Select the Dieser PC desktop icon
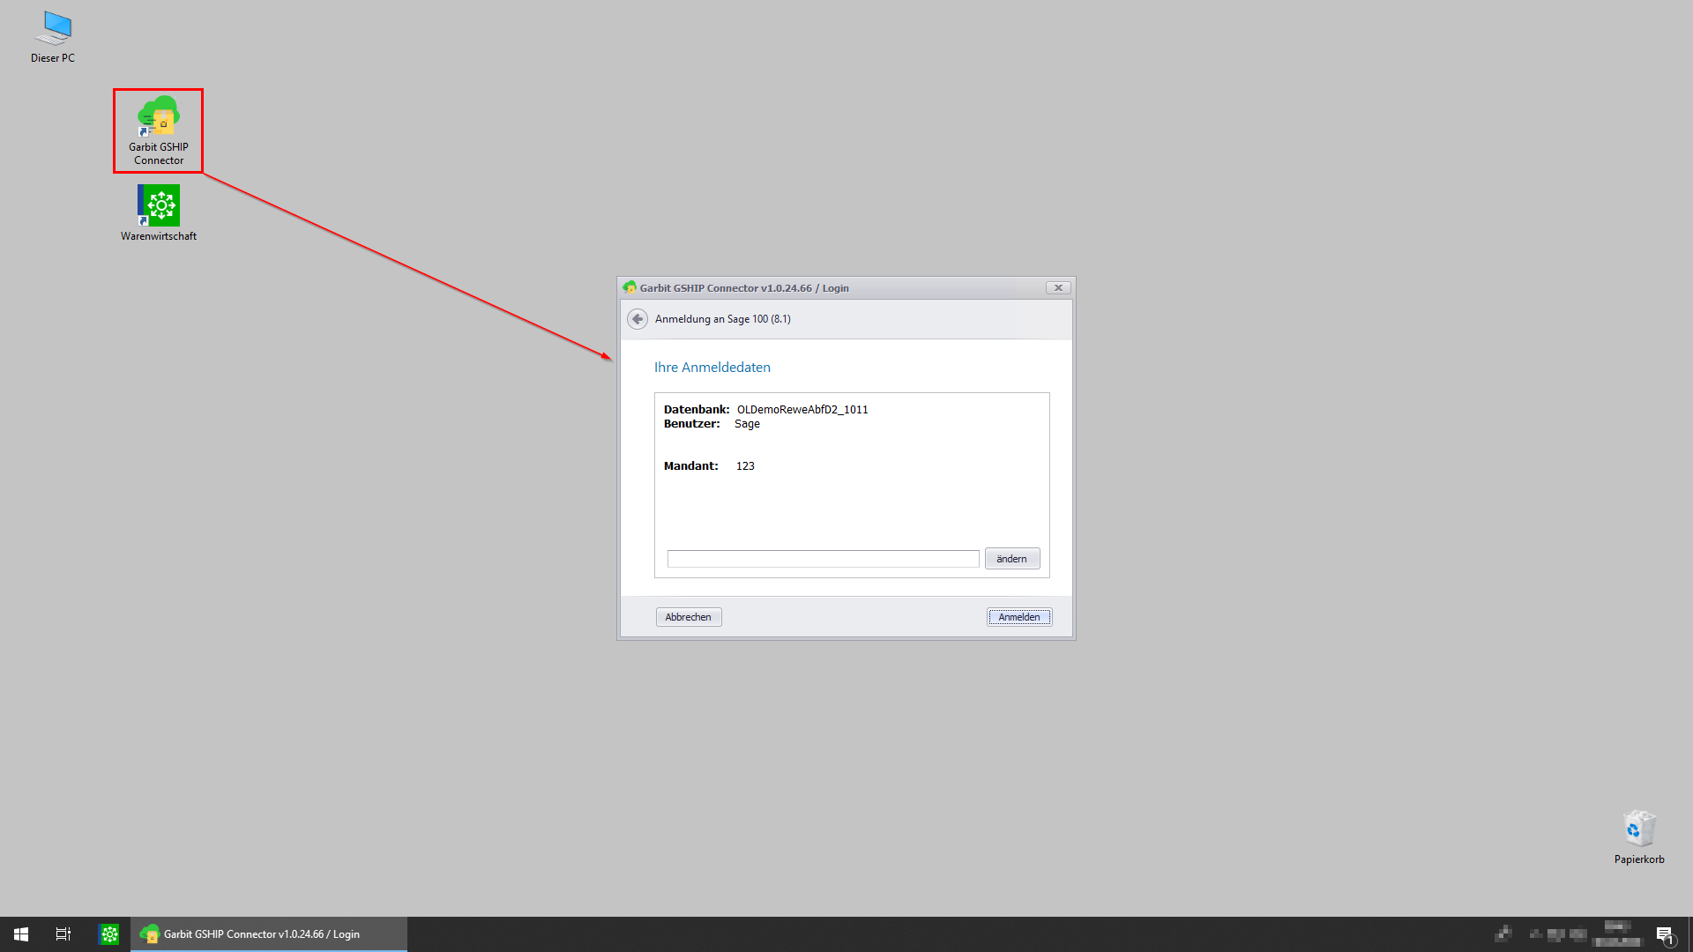The width and height of the screenshot is (1693, 952). pyautogui.click(x=54, y=37)
